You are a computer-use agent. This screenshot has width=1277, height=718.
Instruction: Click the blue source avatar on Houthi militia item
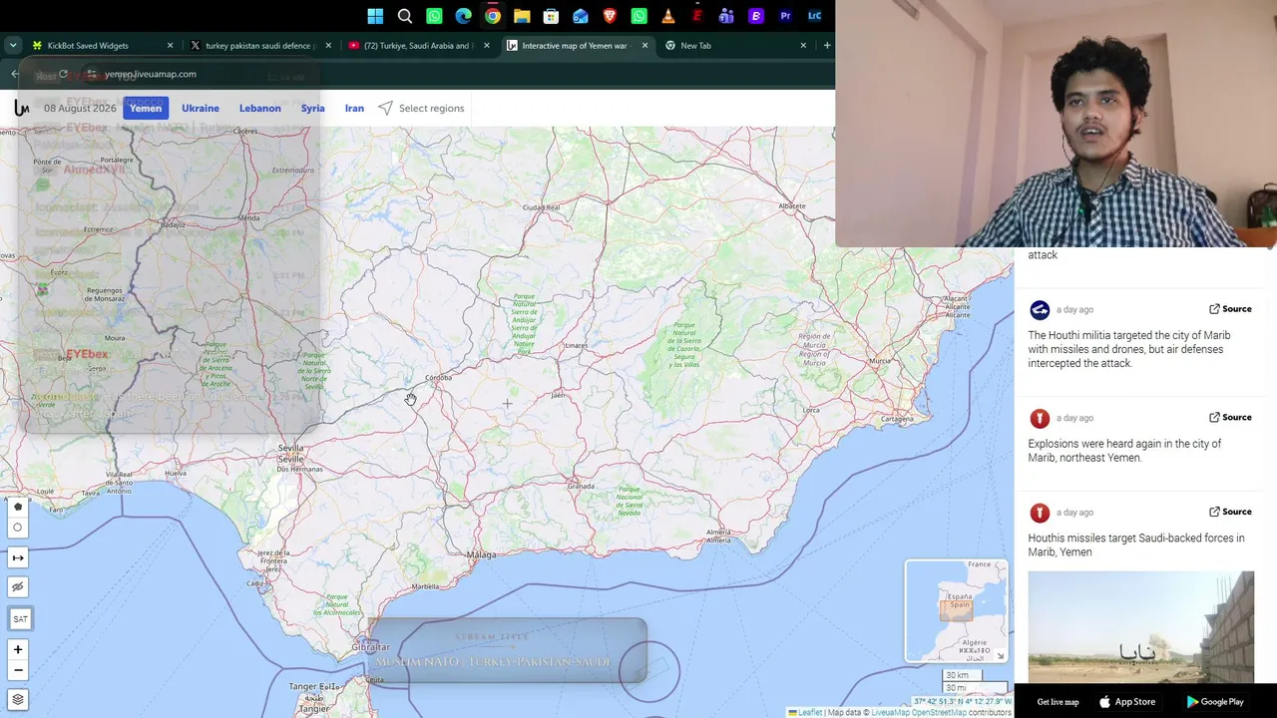1040,310
